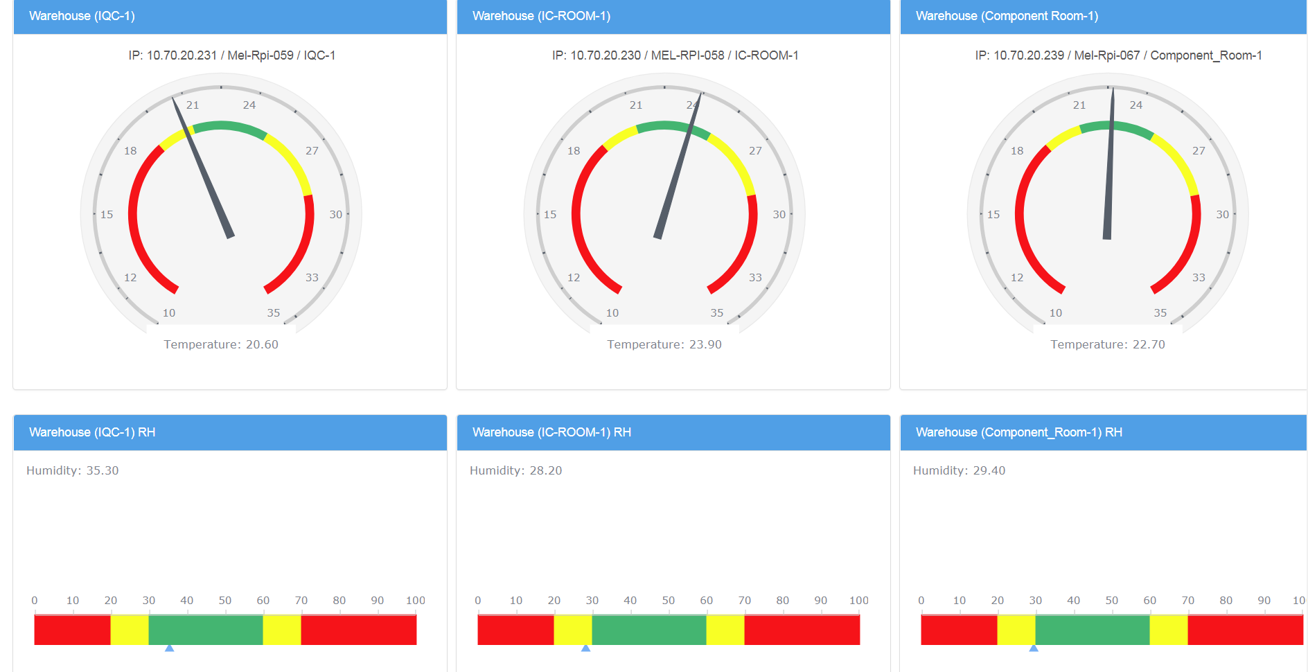Screen dimensions: 1308x672
Task: Click the 33 tick label on Component Room-1 gauge
Action: [x=1199, y=278]
